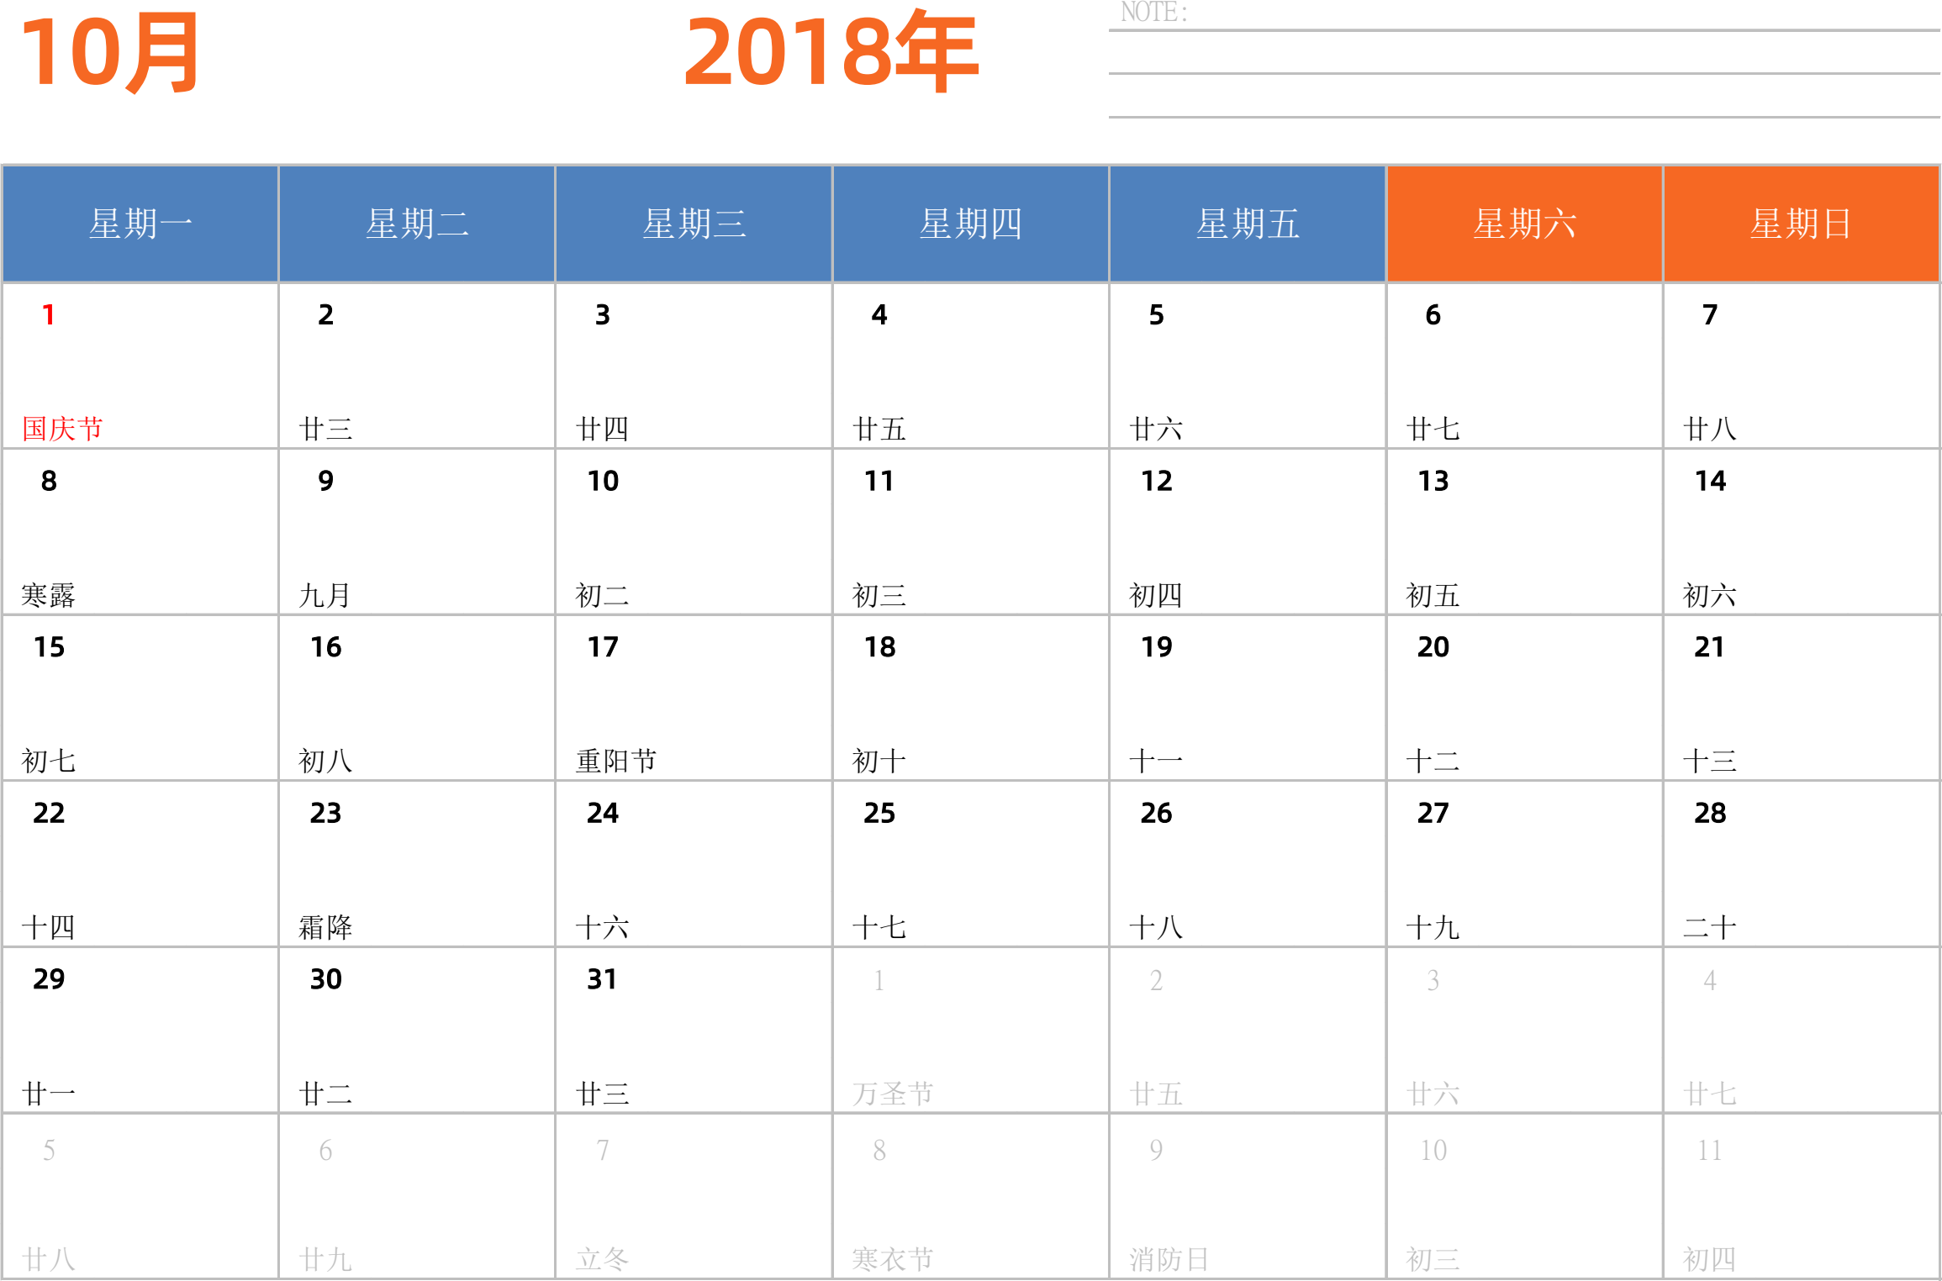Click the greyed 廿五 label under date 2
Viewport: 1942px width, 1281px height.
1156,1094
